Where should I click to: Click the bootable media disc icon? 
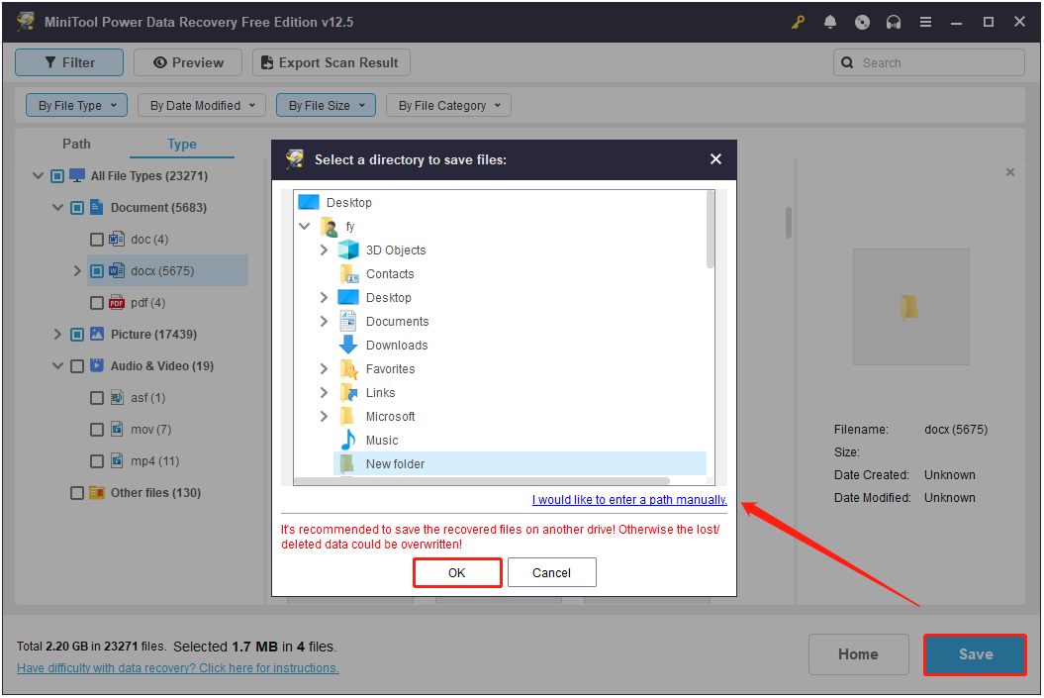(x=861, y=21)
